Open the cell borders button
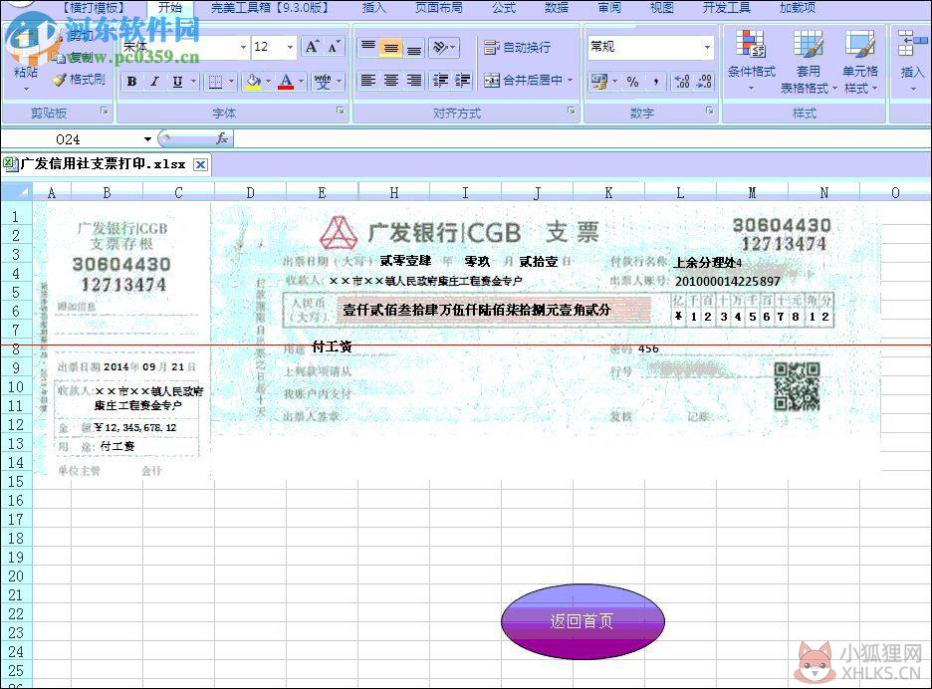932x689 pixels. coord(215,82)
